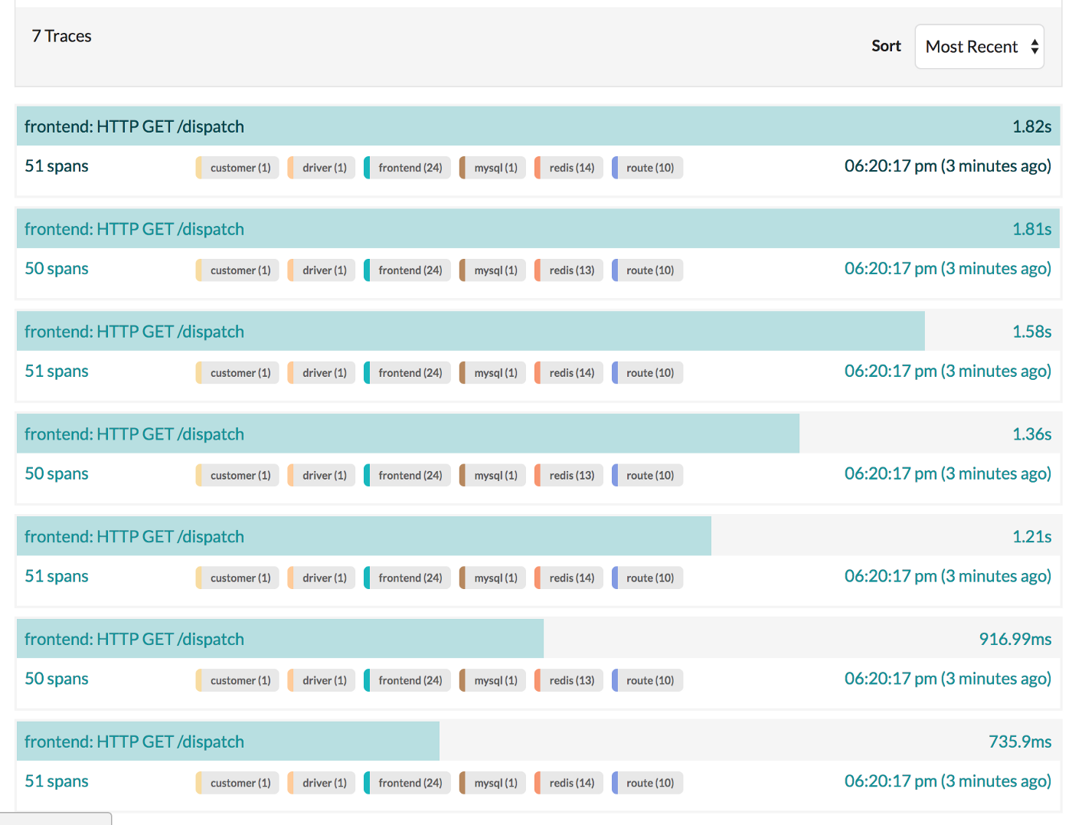Click the driver (1) tag in 1.82s trace
The height and width of the screenshot is (825, 1072).
pos(322,168)
